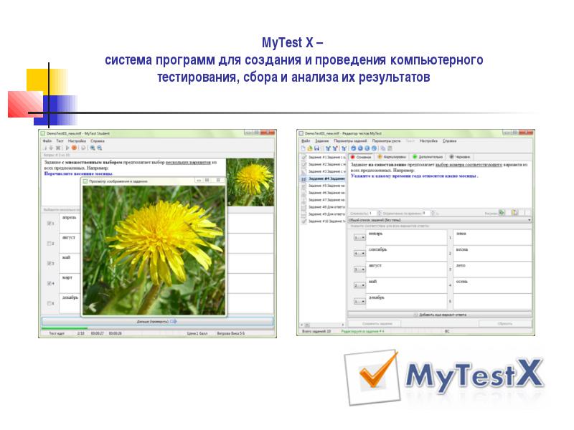574x430 pixels.
Task: Click the 'весна' answer cell
Action: point(492,254)
